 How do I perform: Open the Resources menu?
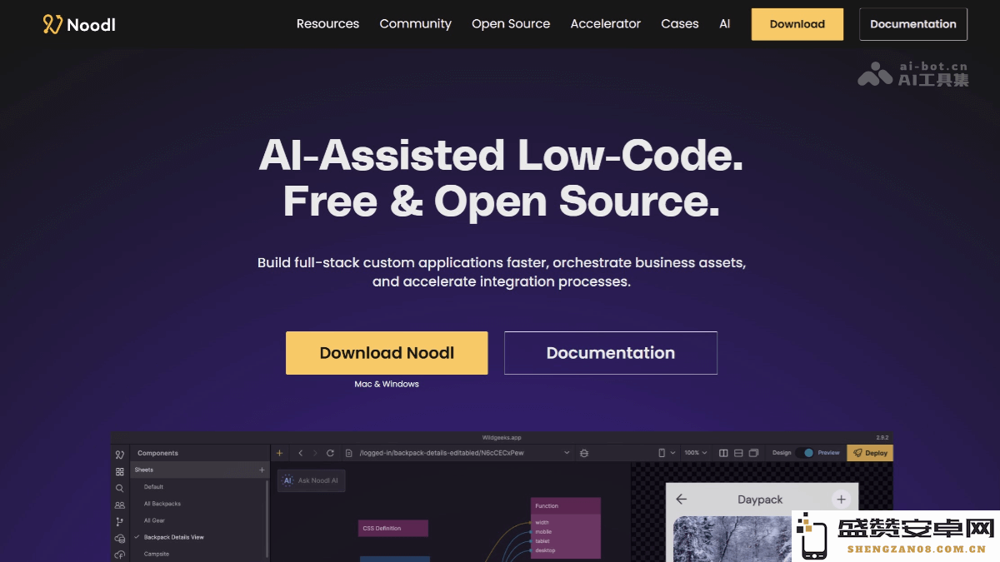[327, 24]
